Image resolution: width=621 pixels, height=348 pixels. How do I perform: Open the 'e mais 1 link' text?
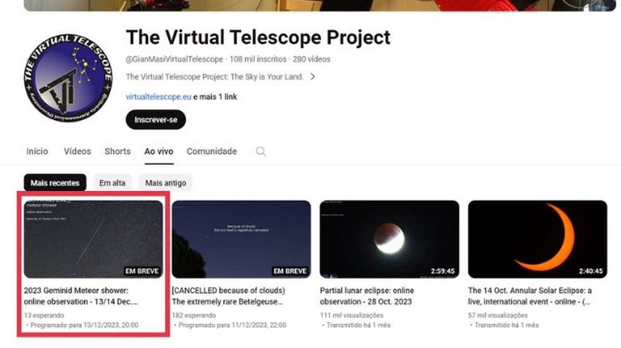(215, 97)
